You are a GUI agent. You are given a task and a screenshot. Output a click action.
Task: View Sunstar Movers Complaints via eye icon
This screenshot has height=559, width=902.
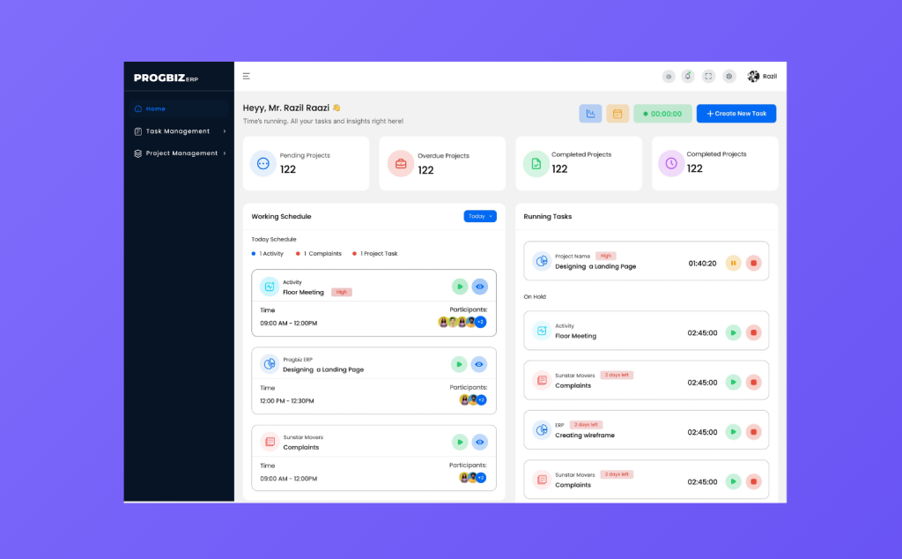[479, 443]
